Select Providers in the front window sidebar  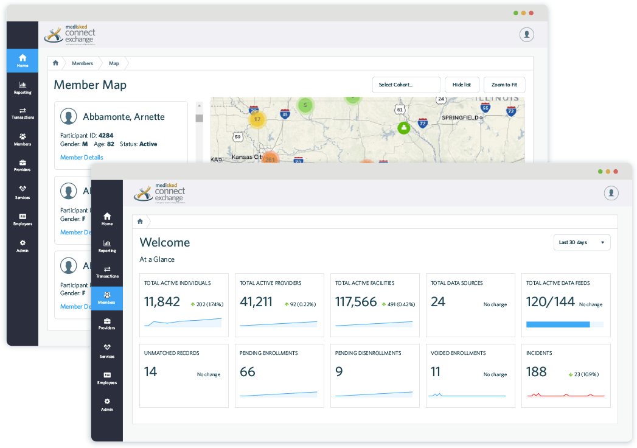(107, 324)
